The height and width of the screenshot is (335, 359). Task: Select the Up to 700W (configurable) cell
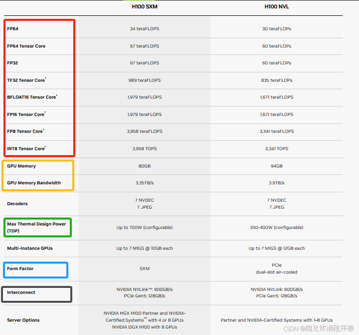(x=145, y=227)
